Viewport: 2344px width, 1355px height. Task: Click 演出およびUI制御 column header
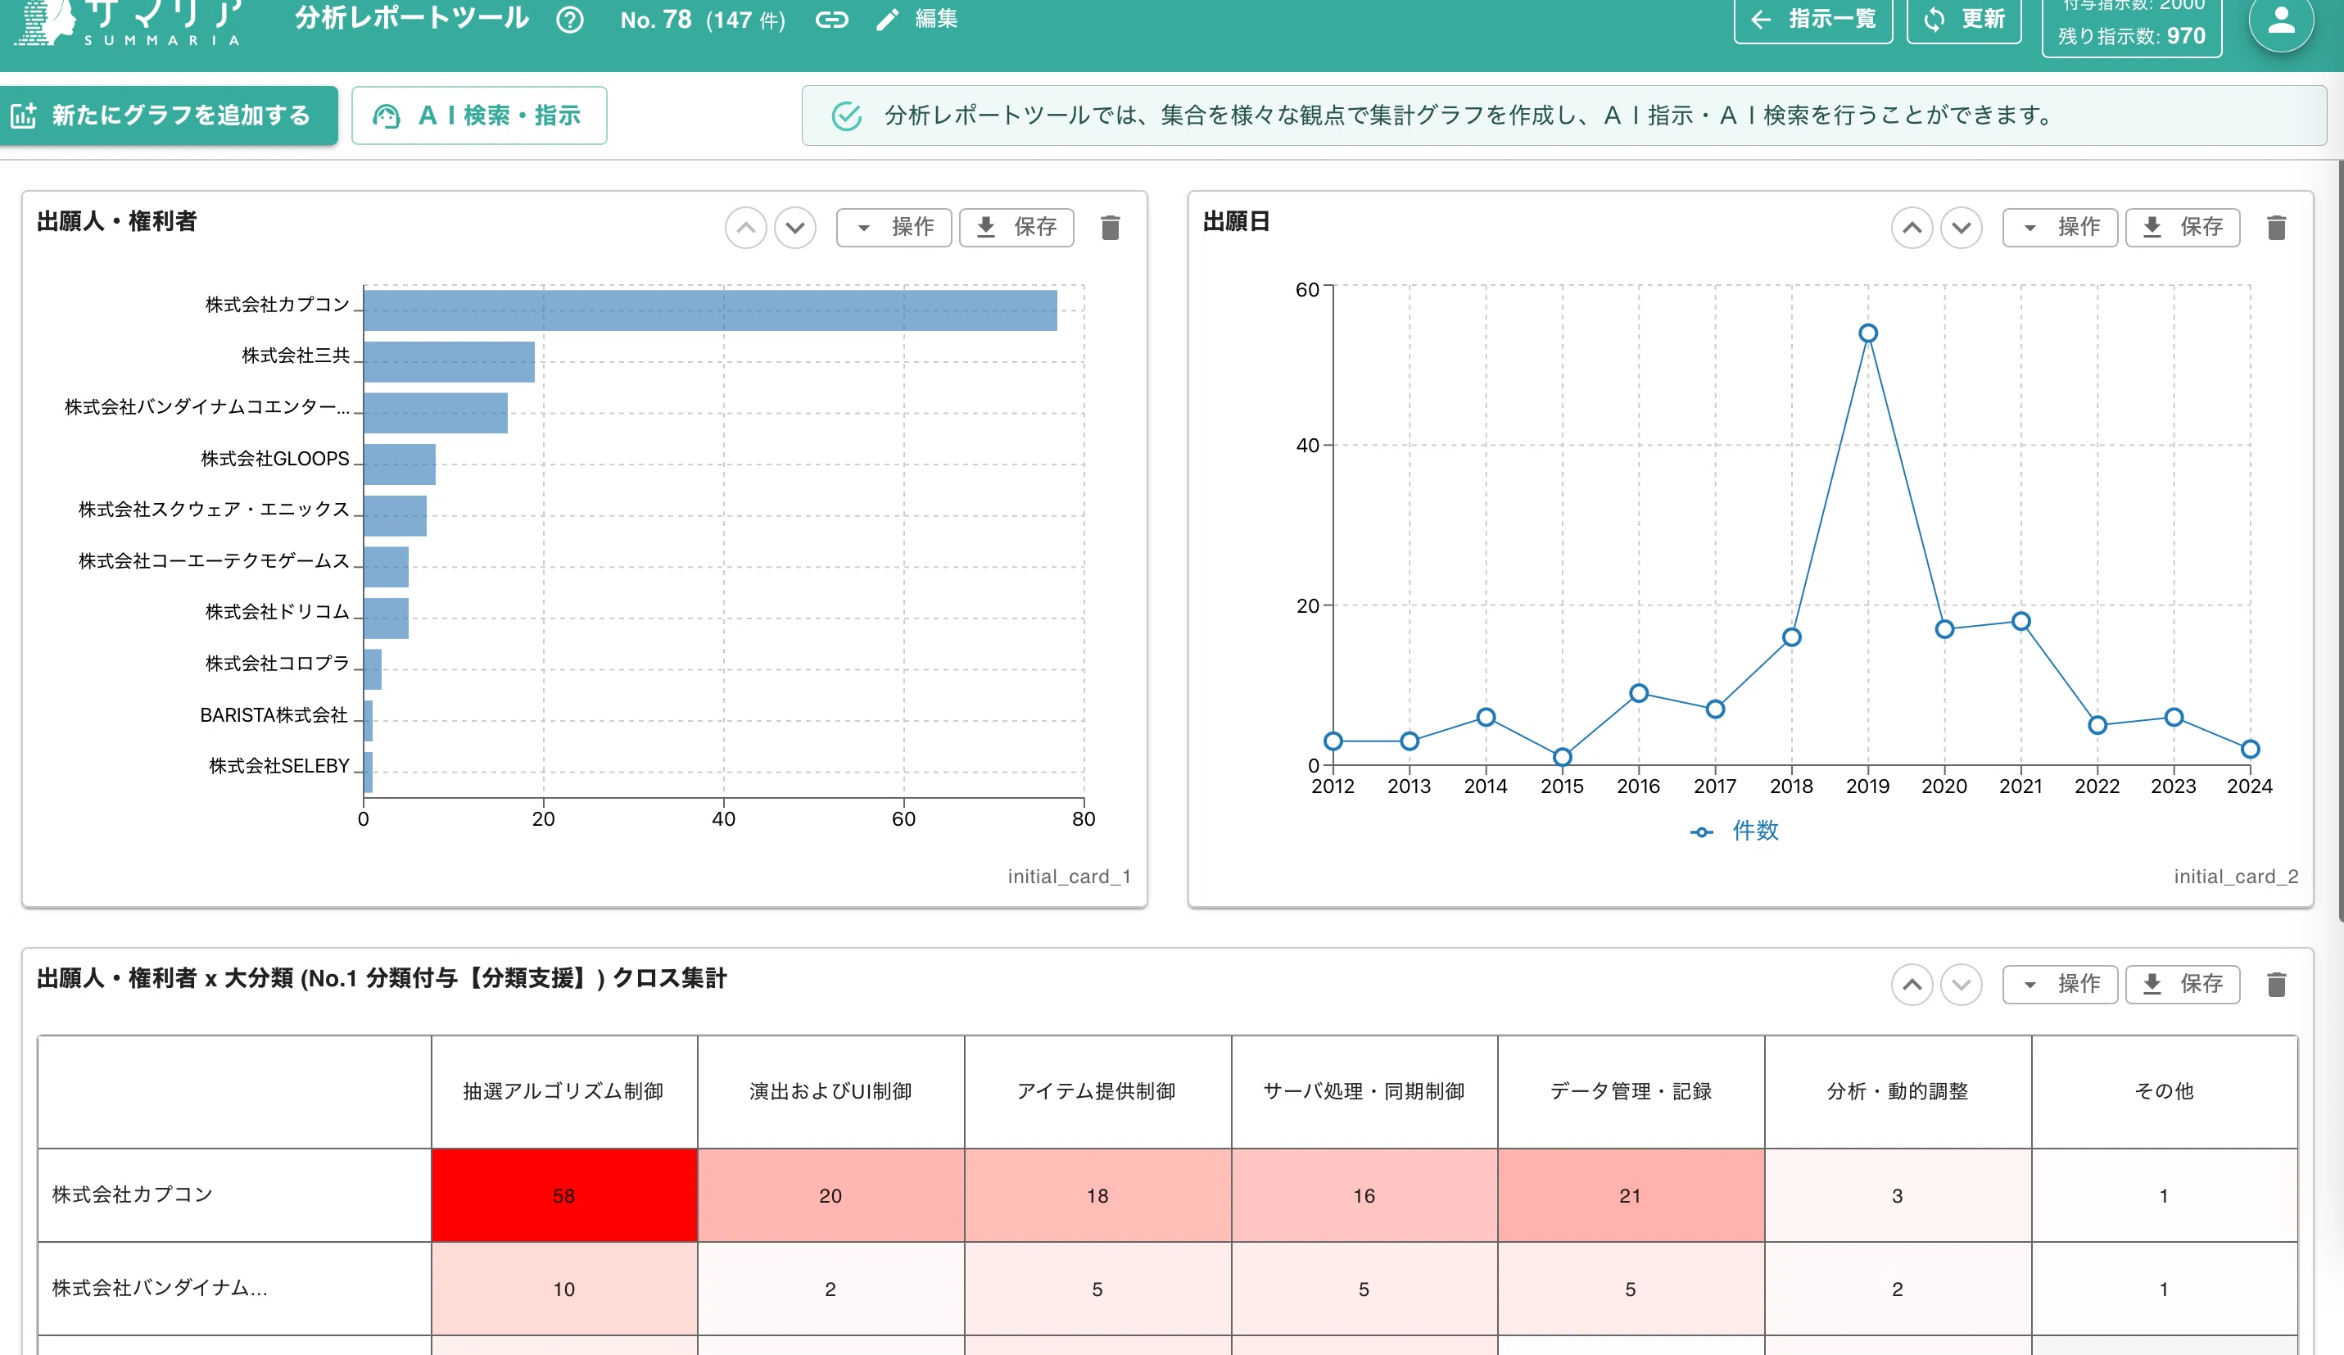(830, 1092)
